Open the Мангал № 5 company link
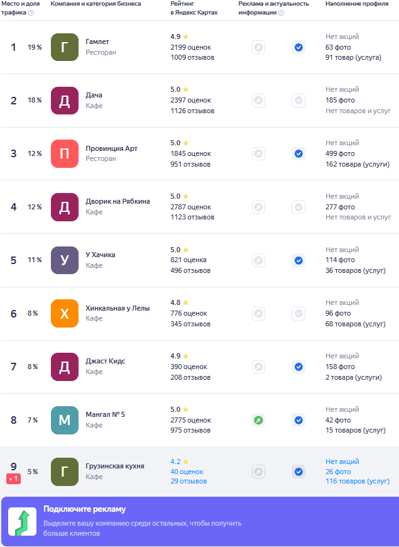The height and width of the screenshot is (547, 399). click(x=106, y=414)
